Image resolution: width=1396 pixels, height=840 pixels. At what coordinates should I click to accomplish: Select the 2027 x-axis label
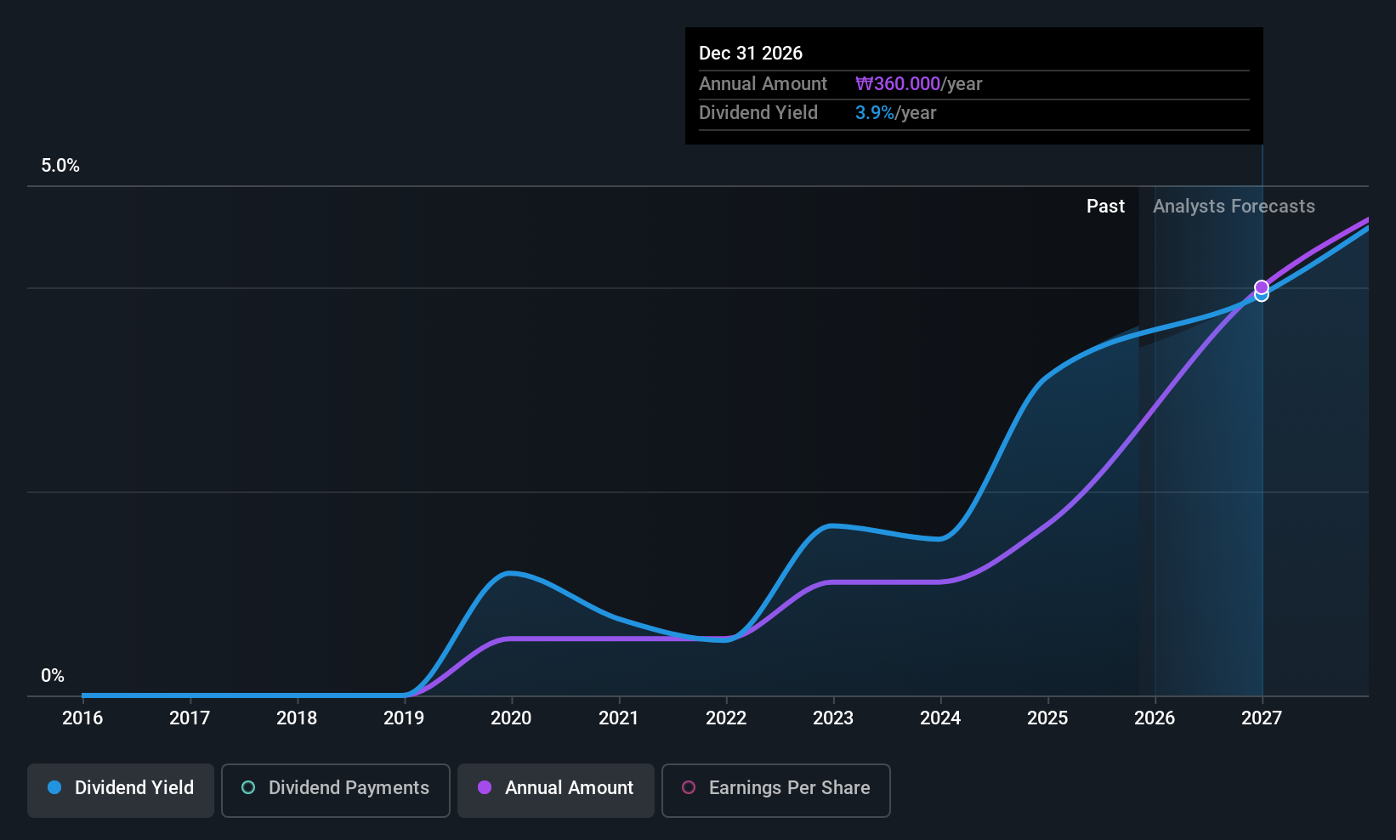(1262, 718)
